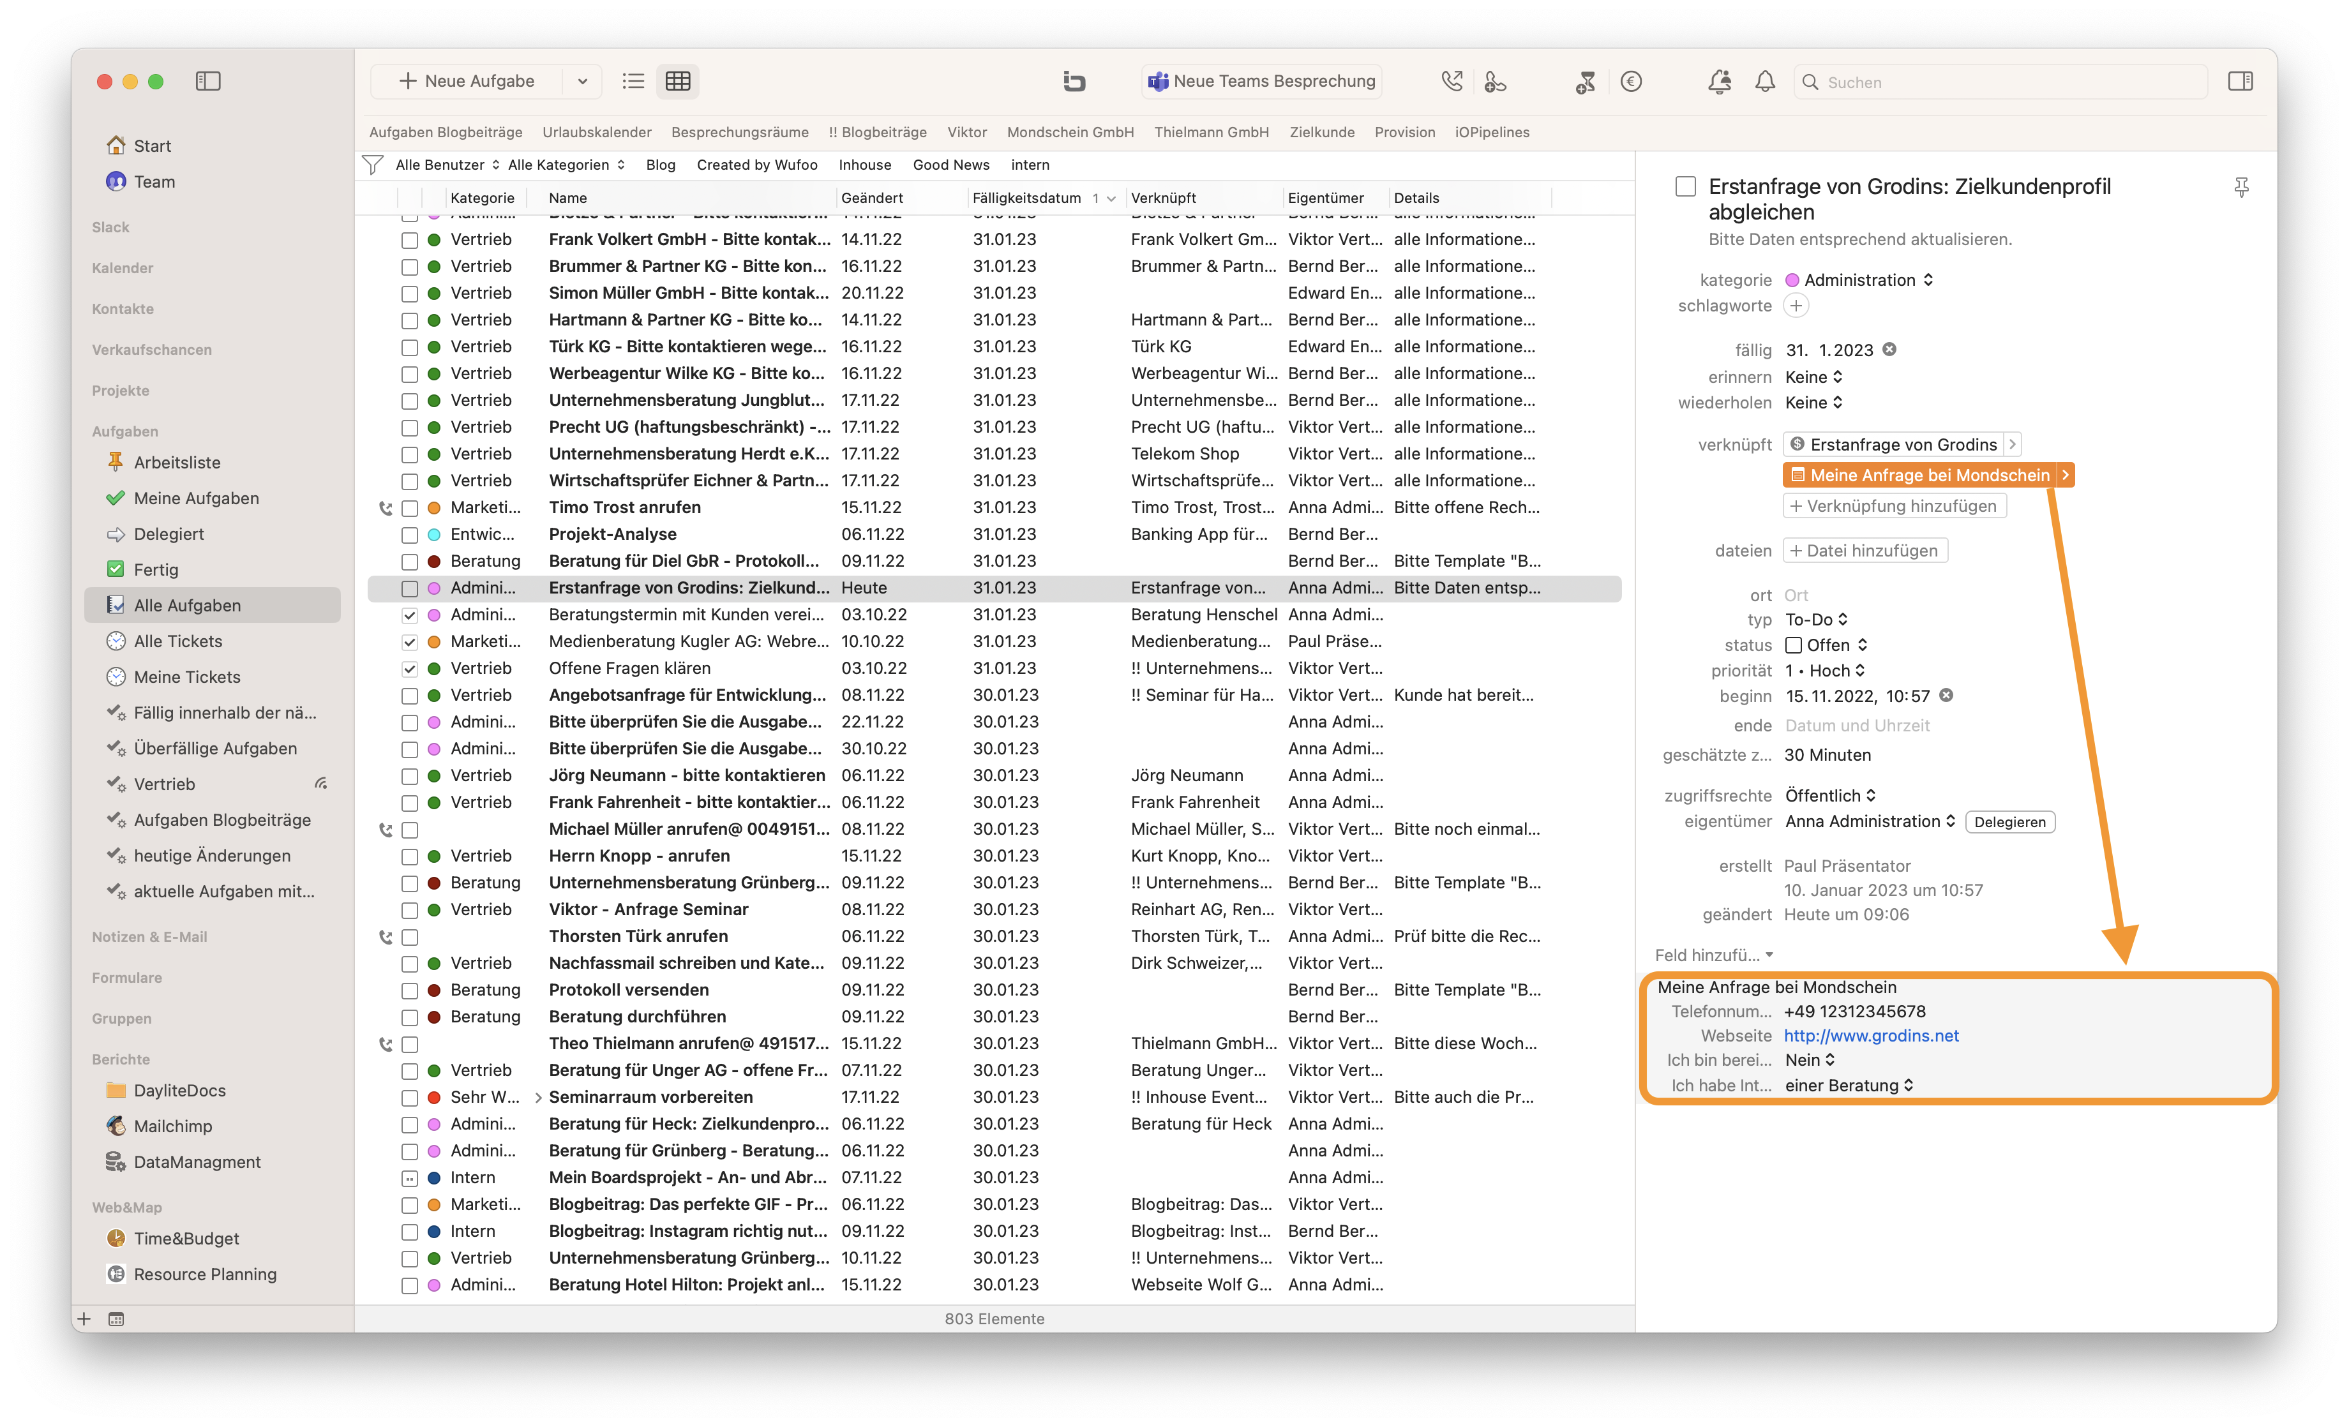Toggle the right details panel icon
The height and width of the screenshot is (1427, 2349).
pyautogui.click(x=2240, y=81)
